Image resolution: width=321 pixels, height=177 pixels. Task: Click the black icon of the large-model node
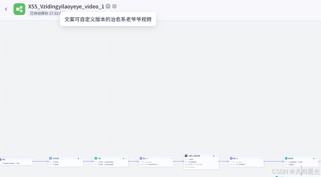(186, 156)
